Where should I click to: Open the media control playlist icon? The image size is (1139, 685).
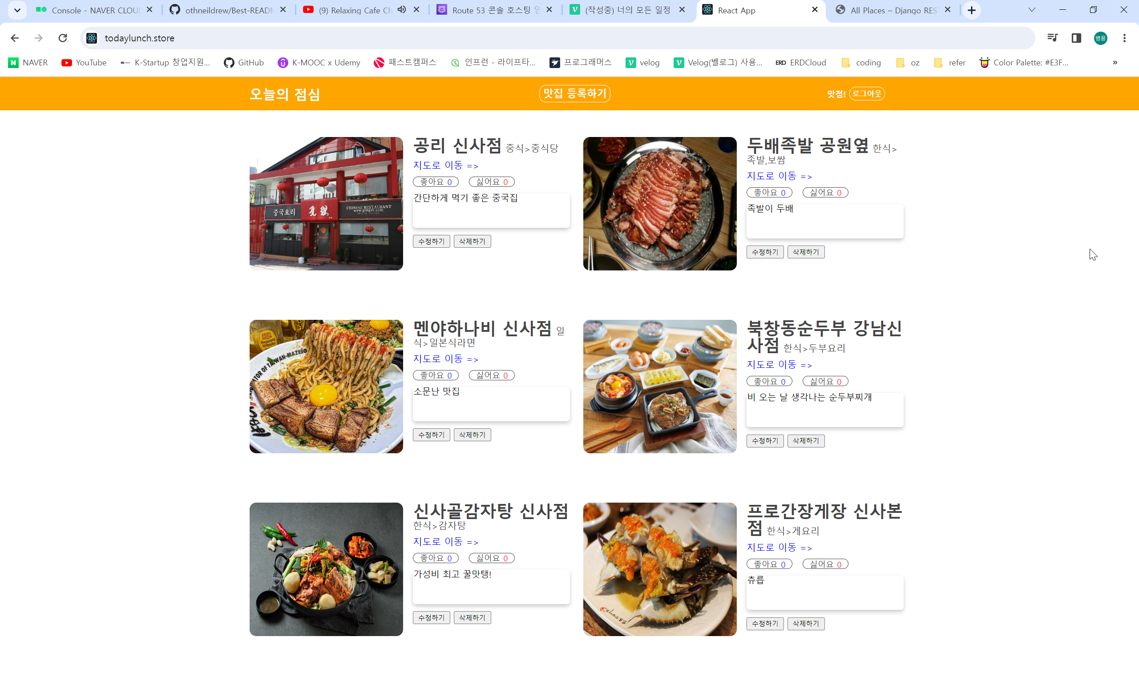pyautogui.click(x=1052, y=38)
